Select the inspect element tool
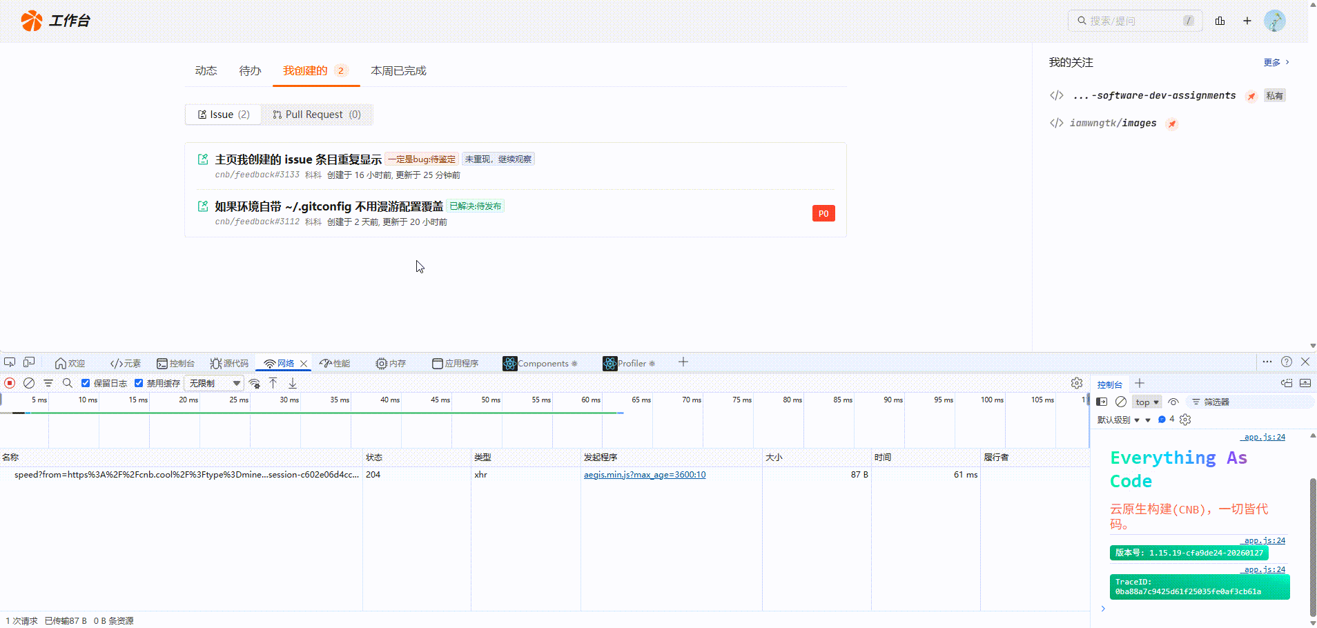This screenshot has width=1317, height=628. (10, 362)
